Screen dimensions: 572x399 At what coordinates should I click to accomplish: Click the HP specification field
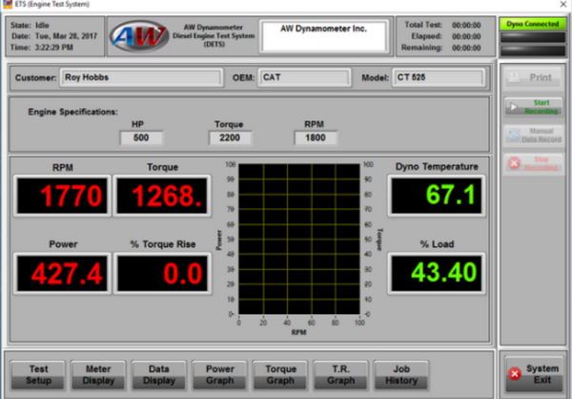coord(141,138)
